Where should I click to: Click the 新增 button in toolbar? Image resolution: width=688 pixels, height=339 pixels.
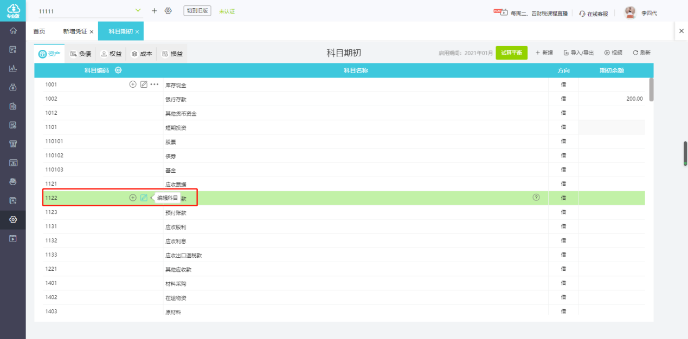[544, 53]
